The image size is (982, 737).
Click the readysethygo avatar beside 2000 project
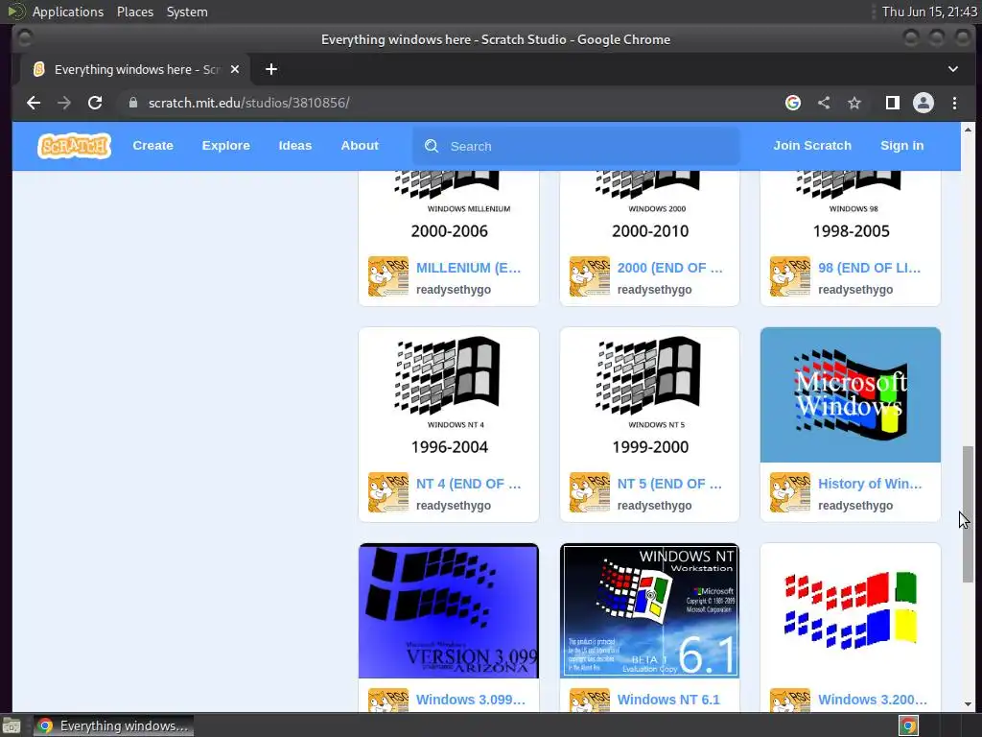[x=590, y=275]
